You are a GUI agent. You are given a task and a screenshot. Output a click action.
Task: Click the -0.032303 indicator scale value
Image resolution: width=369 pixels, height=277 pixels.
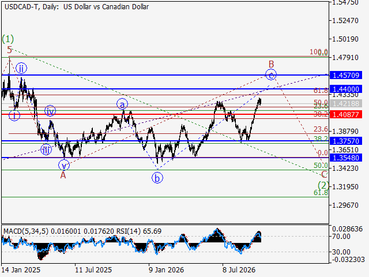coord(348,260)
